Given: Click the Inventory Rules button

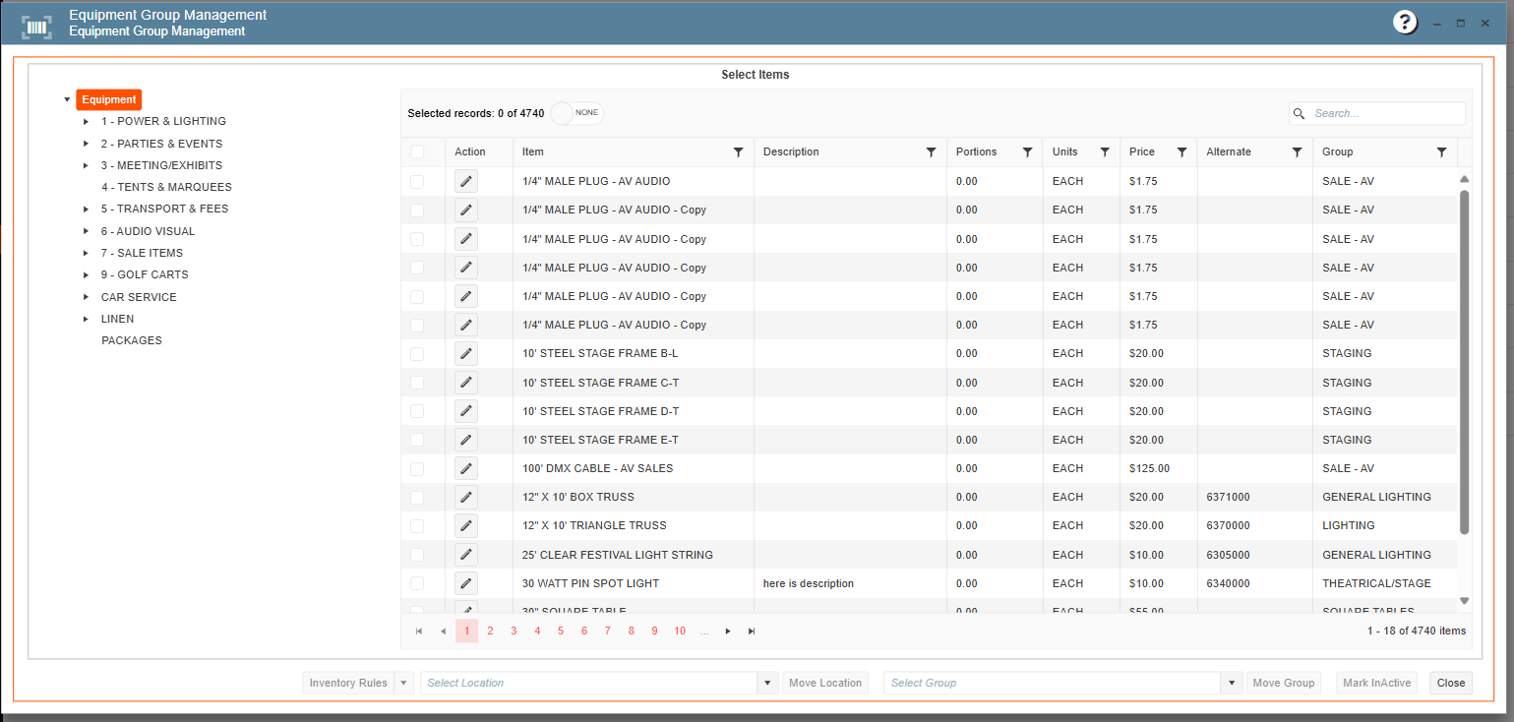Looking at the screenshot, I should (347, 683).
